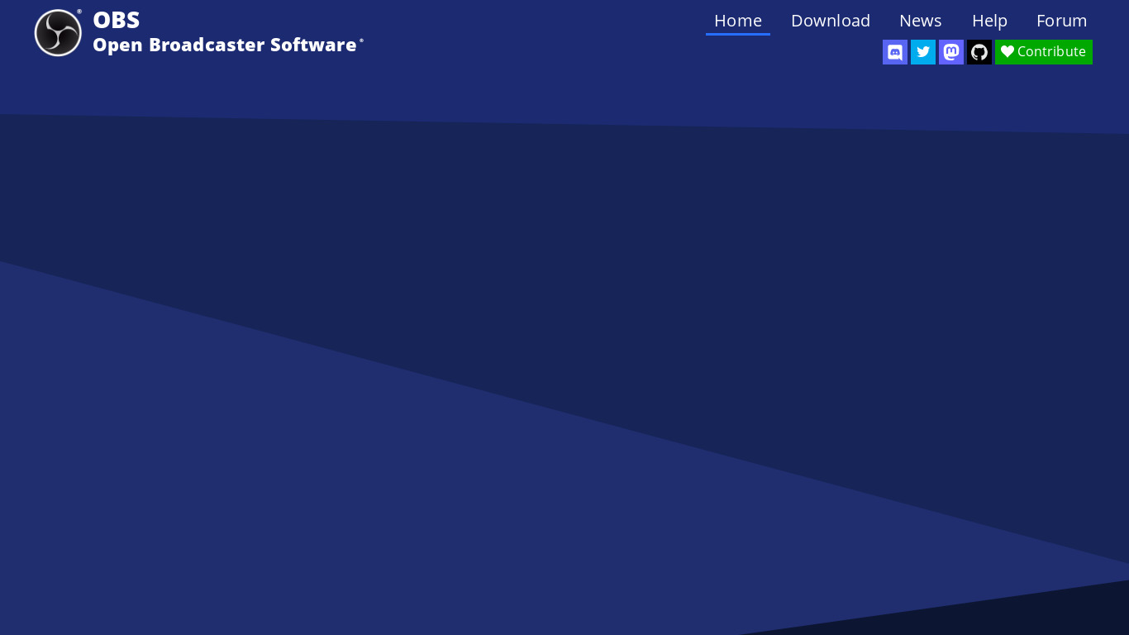The width and height of the screenshot is (1129, 635).
Task: Open the News section
Action: (x=921, y=21)
